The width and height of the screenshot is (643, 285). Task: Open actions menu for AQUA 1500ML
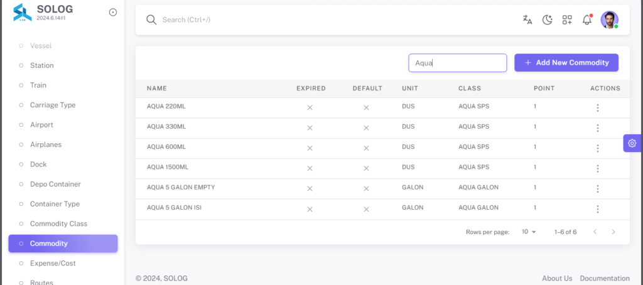click(598, 168)
